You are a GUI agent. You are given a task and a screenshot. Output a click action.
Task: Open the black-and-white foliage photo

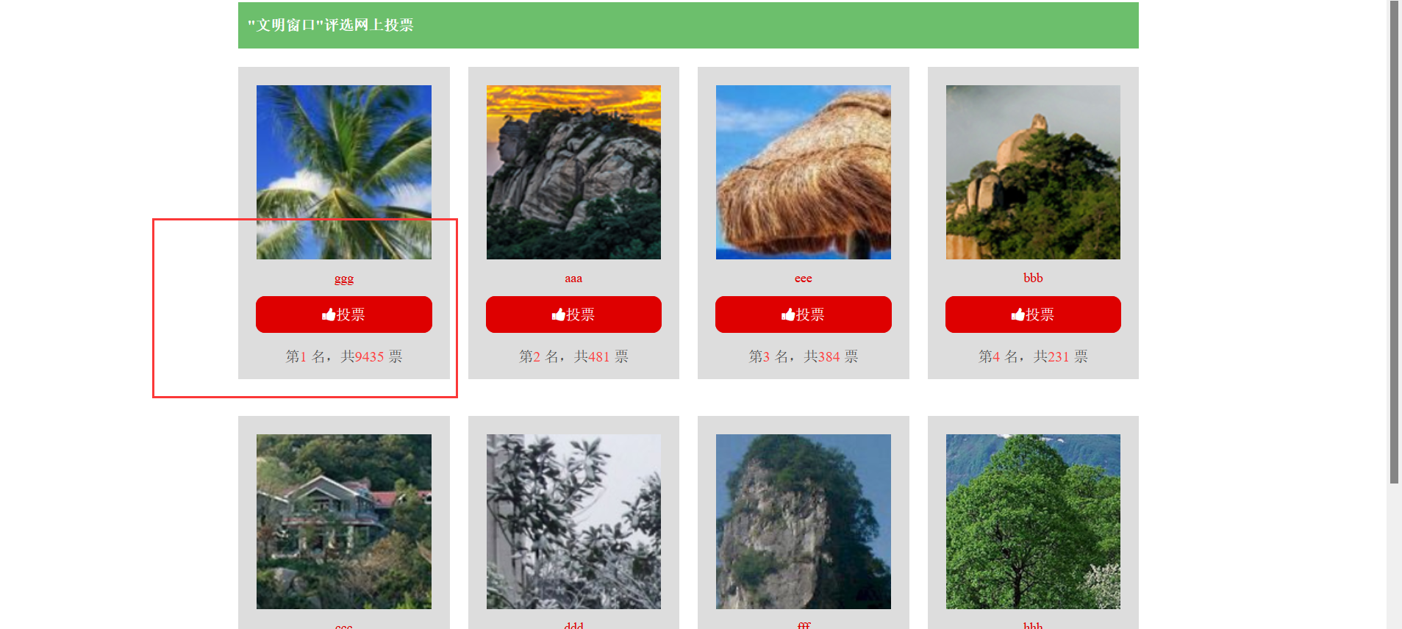pos(573,522)
